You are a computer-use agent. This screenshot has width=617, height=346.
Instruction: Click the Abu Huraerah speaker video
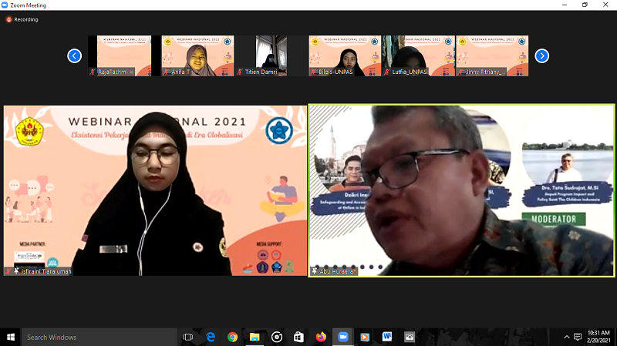461,190
